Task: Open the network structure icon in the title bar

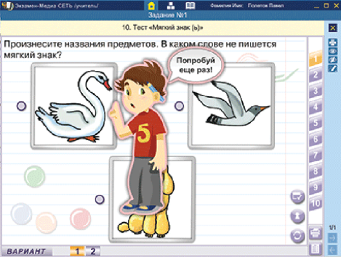Action: (171, 6)
